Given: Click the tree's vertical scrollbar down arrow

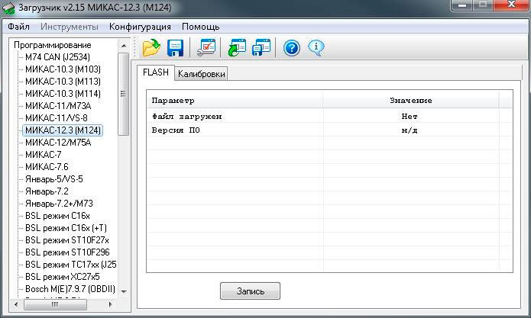Looking at the screenshot, I should (124, 291).
